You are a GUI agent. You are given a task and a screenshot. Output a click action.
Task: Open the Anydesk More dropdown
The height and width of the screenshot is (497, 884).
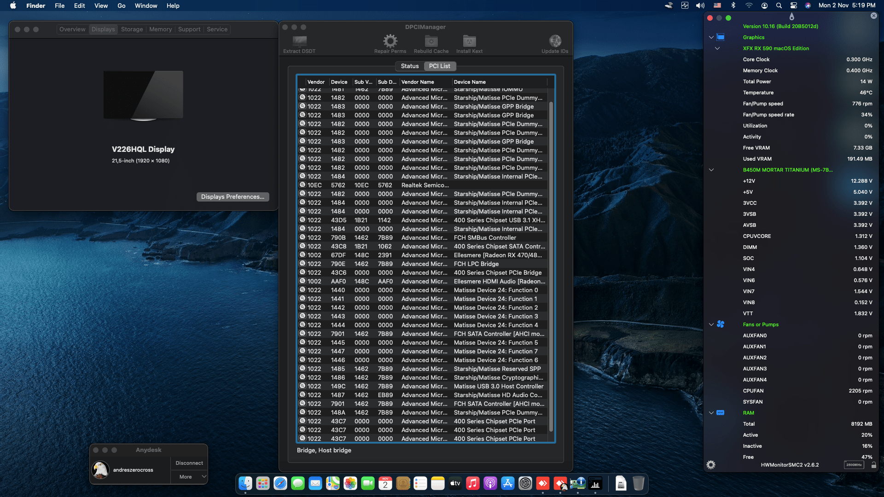189,477
